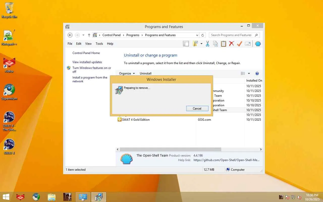This screenshot has width=323, height=202.
Task: Click the network tray icon
Action: (293, 197)
